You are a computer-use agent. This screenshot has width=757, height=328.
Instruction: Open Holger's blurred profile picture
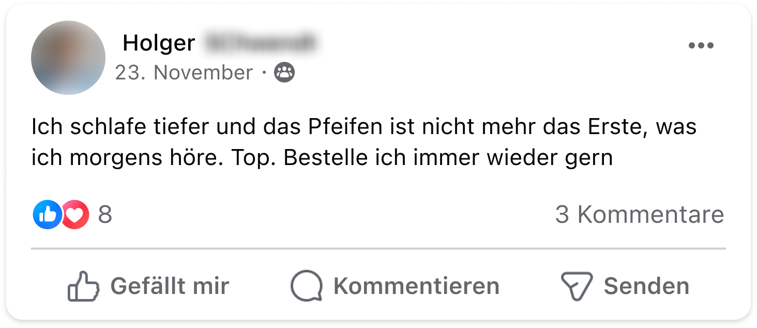[68, 58]
